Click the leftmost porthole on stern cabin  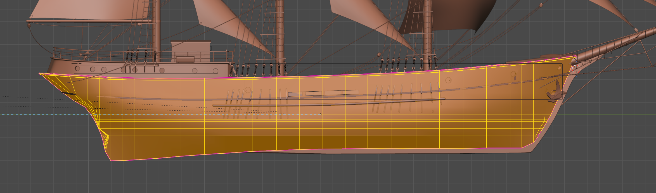pyautogui.click(x=77, y=69)
